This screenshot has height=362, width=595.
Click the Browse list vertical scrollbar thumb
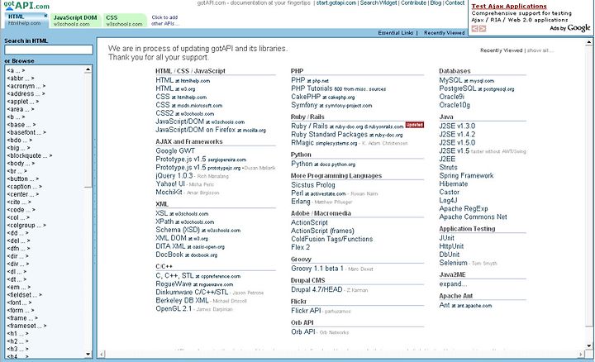click(88, 130)
